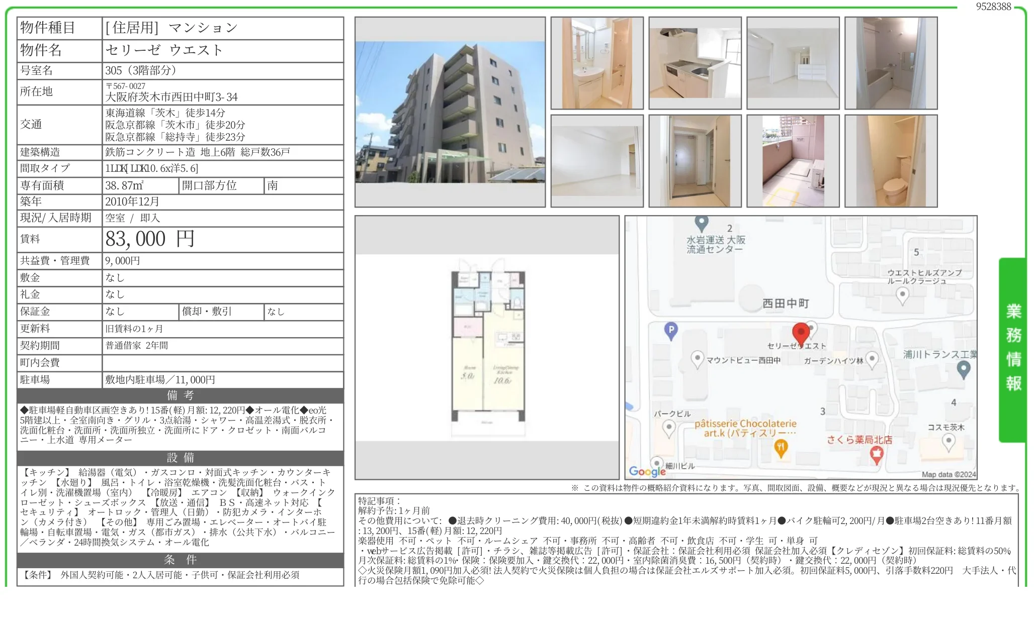This screenshot has height=627, width=1034.
Task: Click the ウエストヒルズアンプルールクラージュ map pin
Action: pos(903,296)
